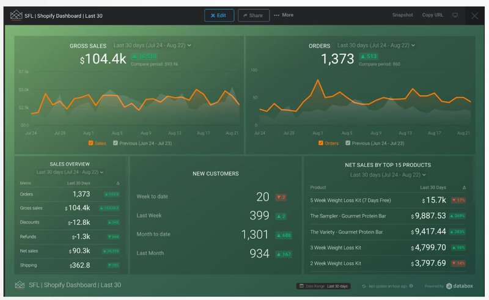Viewport: 489px width, 300px height.
Task: Expand the Gross Sales date range dropdown
Action: coord(152,45)
